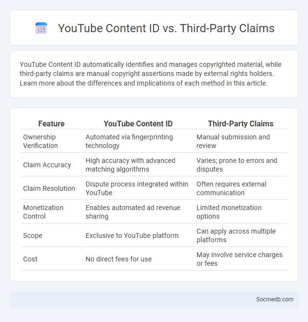The width and height of the screenshot is (308, 322).
Task: Click 'High accuracy with advanced matching algorithms' cell
Action: click(138, 165)
